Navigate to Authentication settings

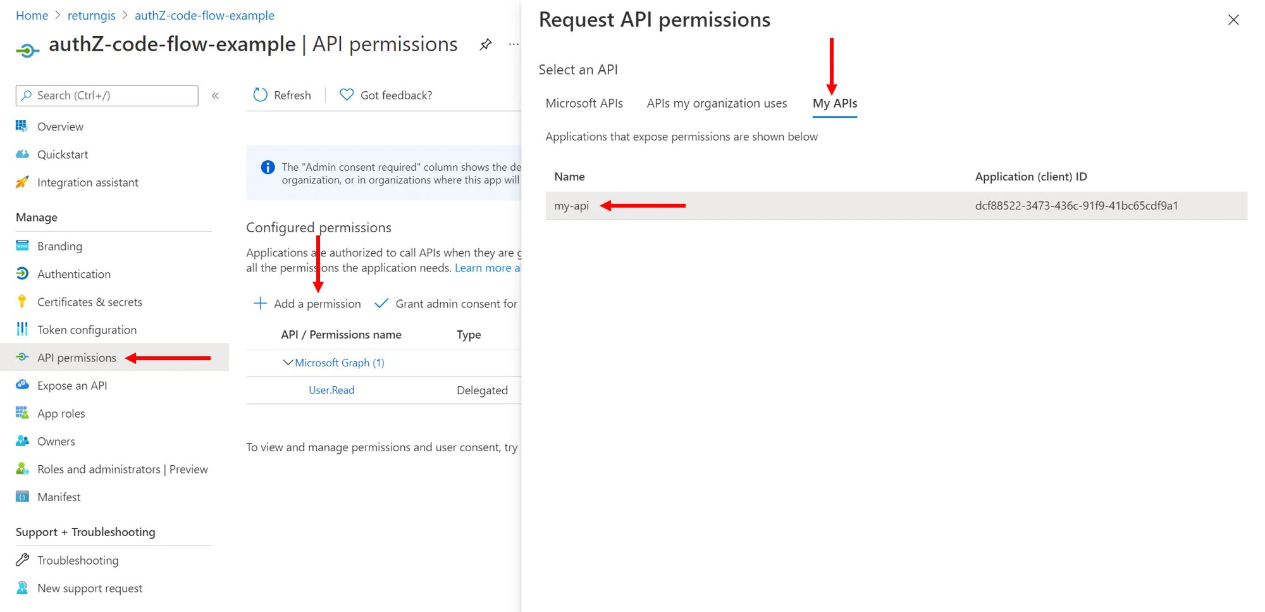click(x=74, y=274)
